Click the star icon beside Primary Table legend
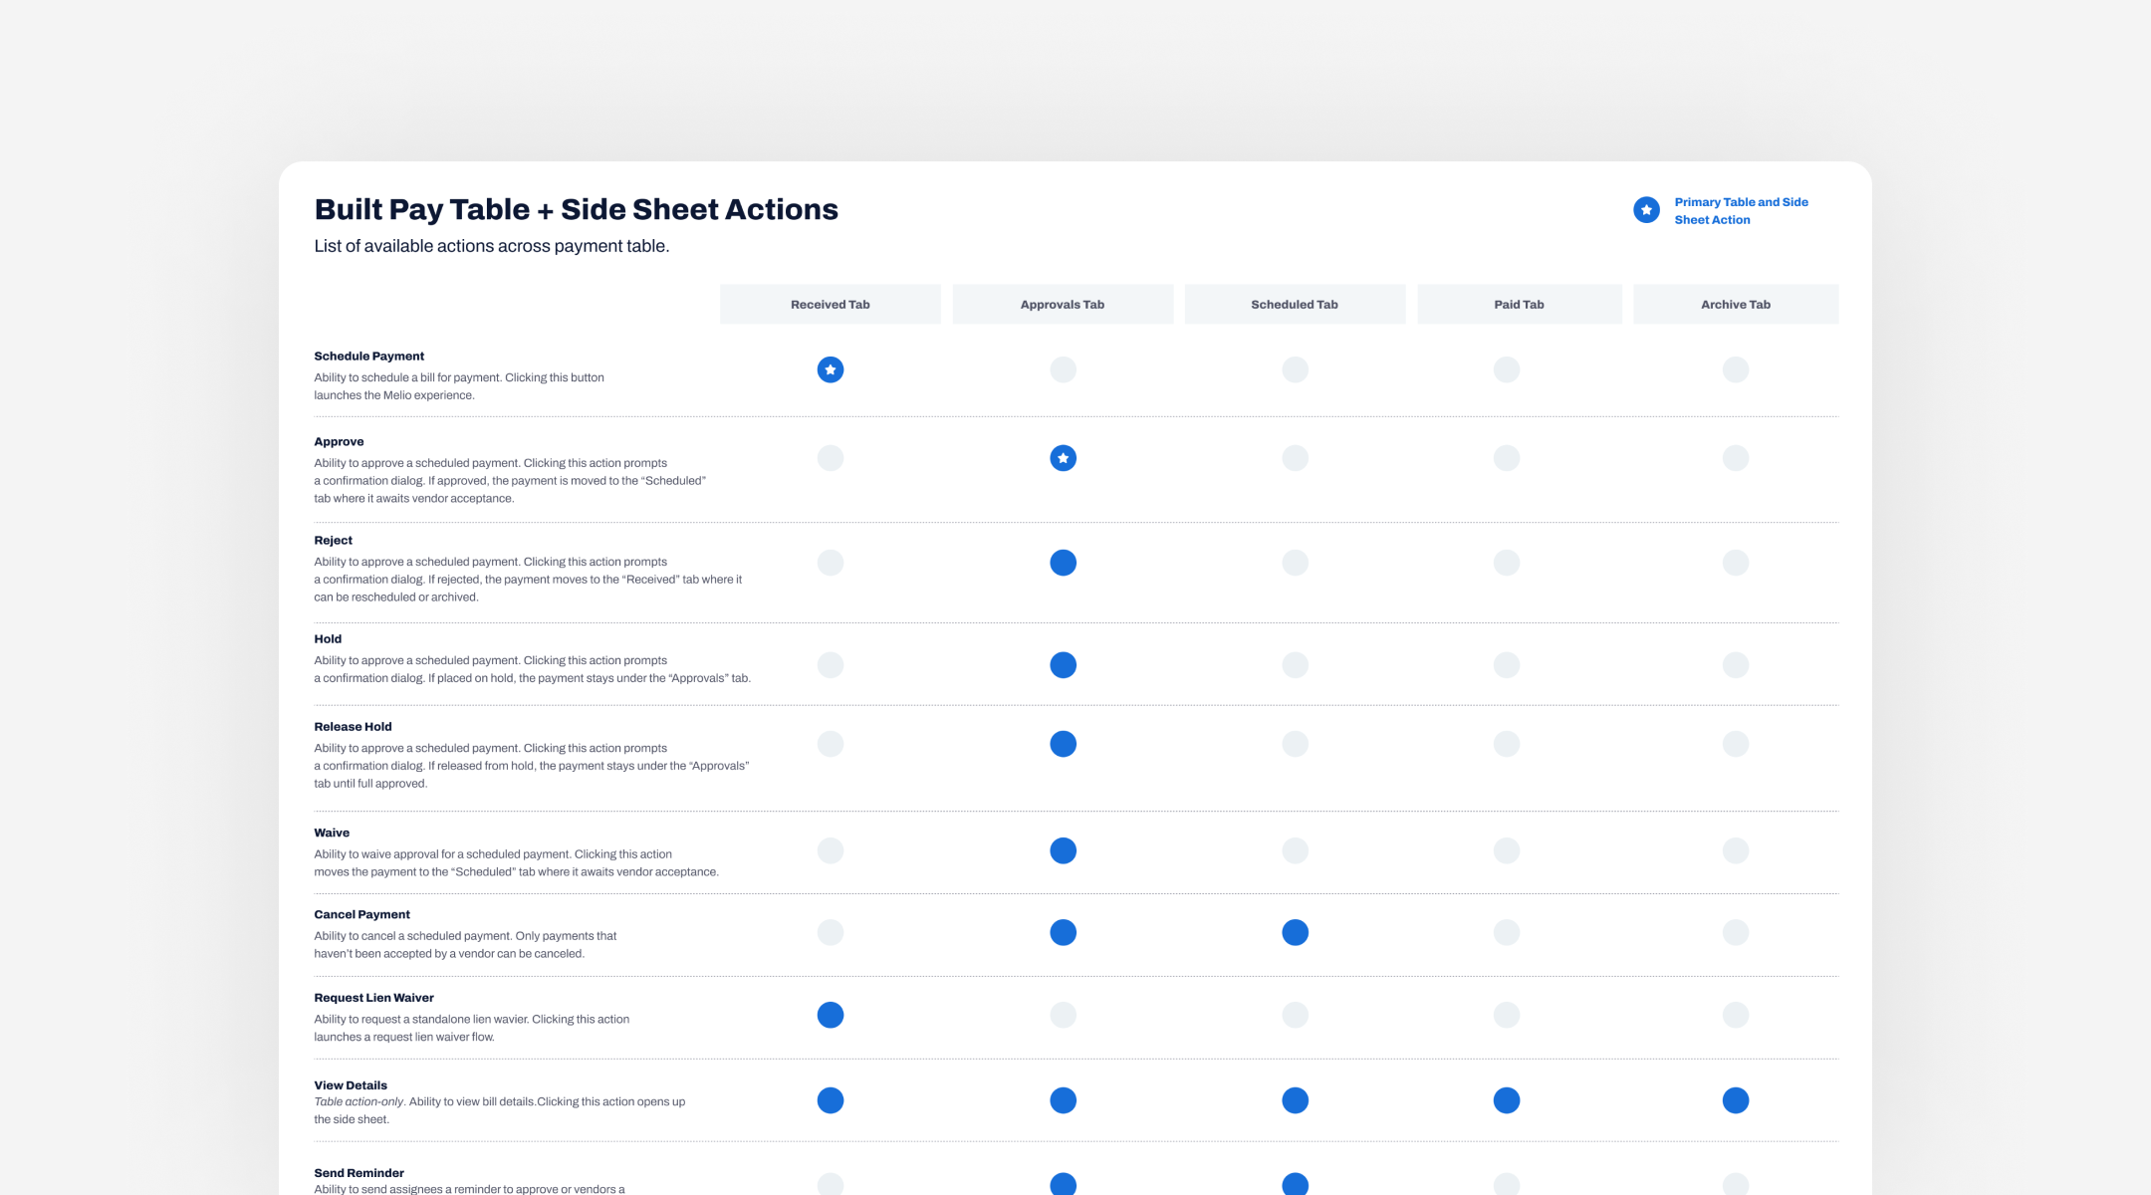Screen dimensions: 2151x1195 1646,210
